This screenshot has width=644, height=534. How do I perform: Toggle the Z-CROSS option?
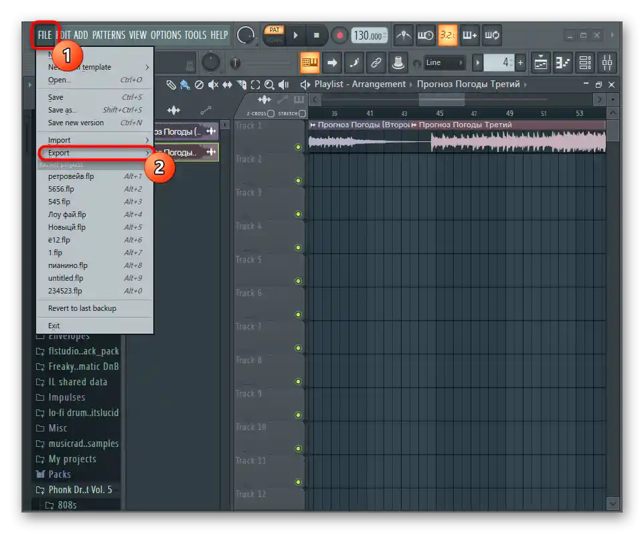point(270,113)
